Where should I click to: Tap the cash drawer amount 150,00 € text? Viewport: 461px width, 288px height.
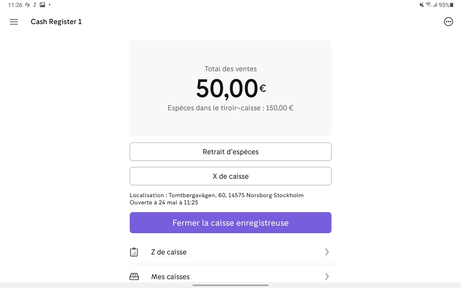[279, 108]
